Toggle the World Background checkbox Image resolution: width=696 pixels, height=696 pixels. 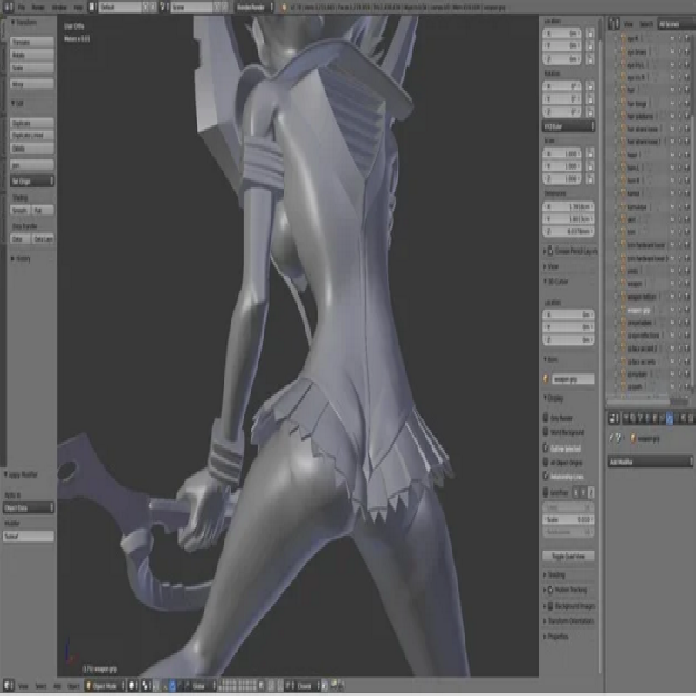tap(545, 432)
